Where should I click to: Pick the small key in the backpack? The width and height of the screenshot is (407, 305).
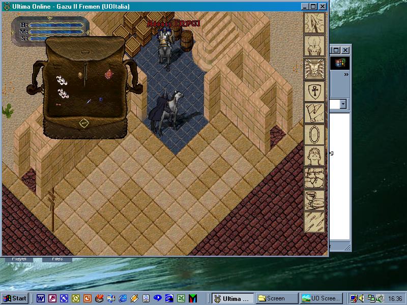click(x=58, y=105)
